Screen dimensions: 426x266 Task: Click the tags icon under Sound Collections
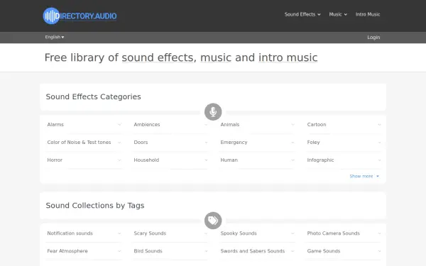click(213, 221)
